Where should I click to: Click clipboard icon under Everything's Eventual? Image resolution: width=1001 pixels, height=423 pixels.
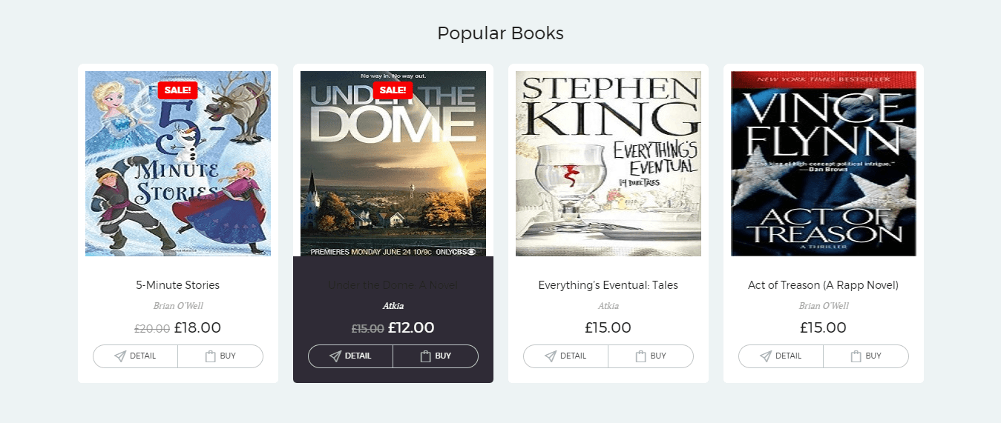click(640, 356)
